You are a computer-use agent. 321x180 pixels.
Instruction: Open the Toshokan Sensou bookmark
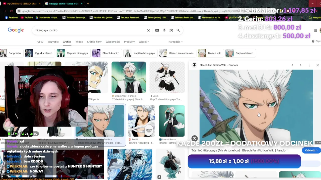[74, 17]
